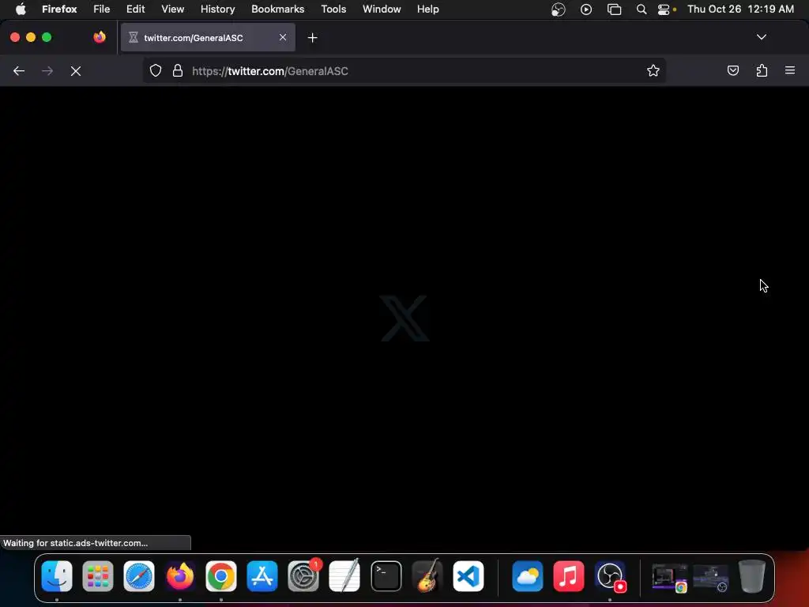Open Weather app from the dock
The image size is (809, 607).
(x=527, y=576)
